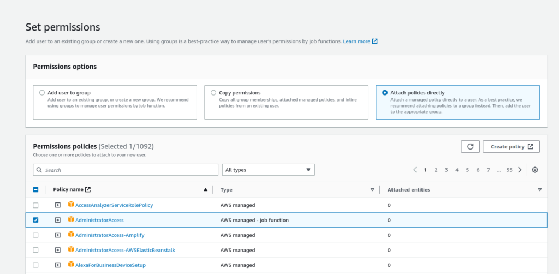Go to page 2 of policies

(436, 170)
